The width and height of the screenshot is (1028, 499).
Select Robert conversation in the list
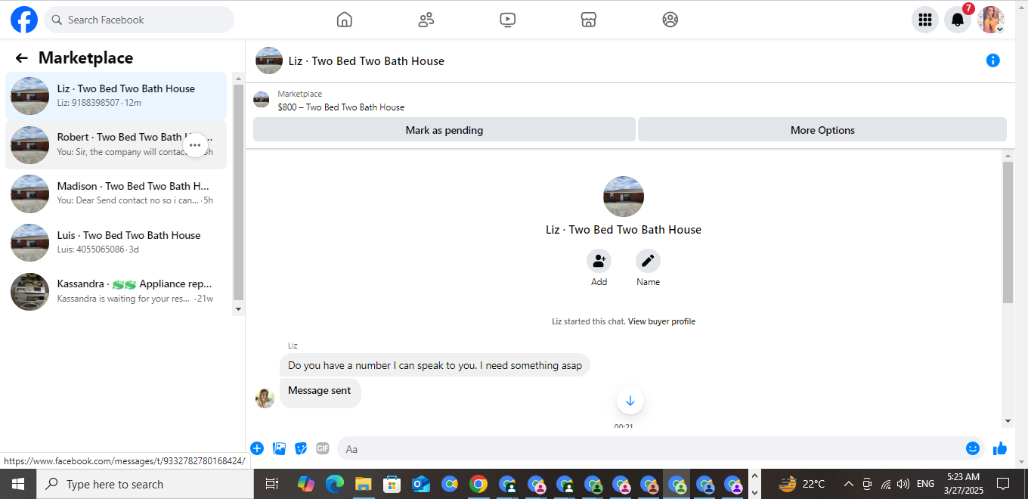click(x=116, y=145)
